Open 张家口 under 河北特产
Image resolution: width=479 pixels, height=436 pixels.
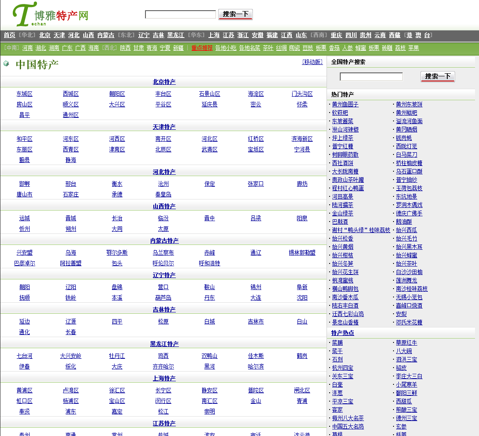pyautogui.click(x=256, y=184)
